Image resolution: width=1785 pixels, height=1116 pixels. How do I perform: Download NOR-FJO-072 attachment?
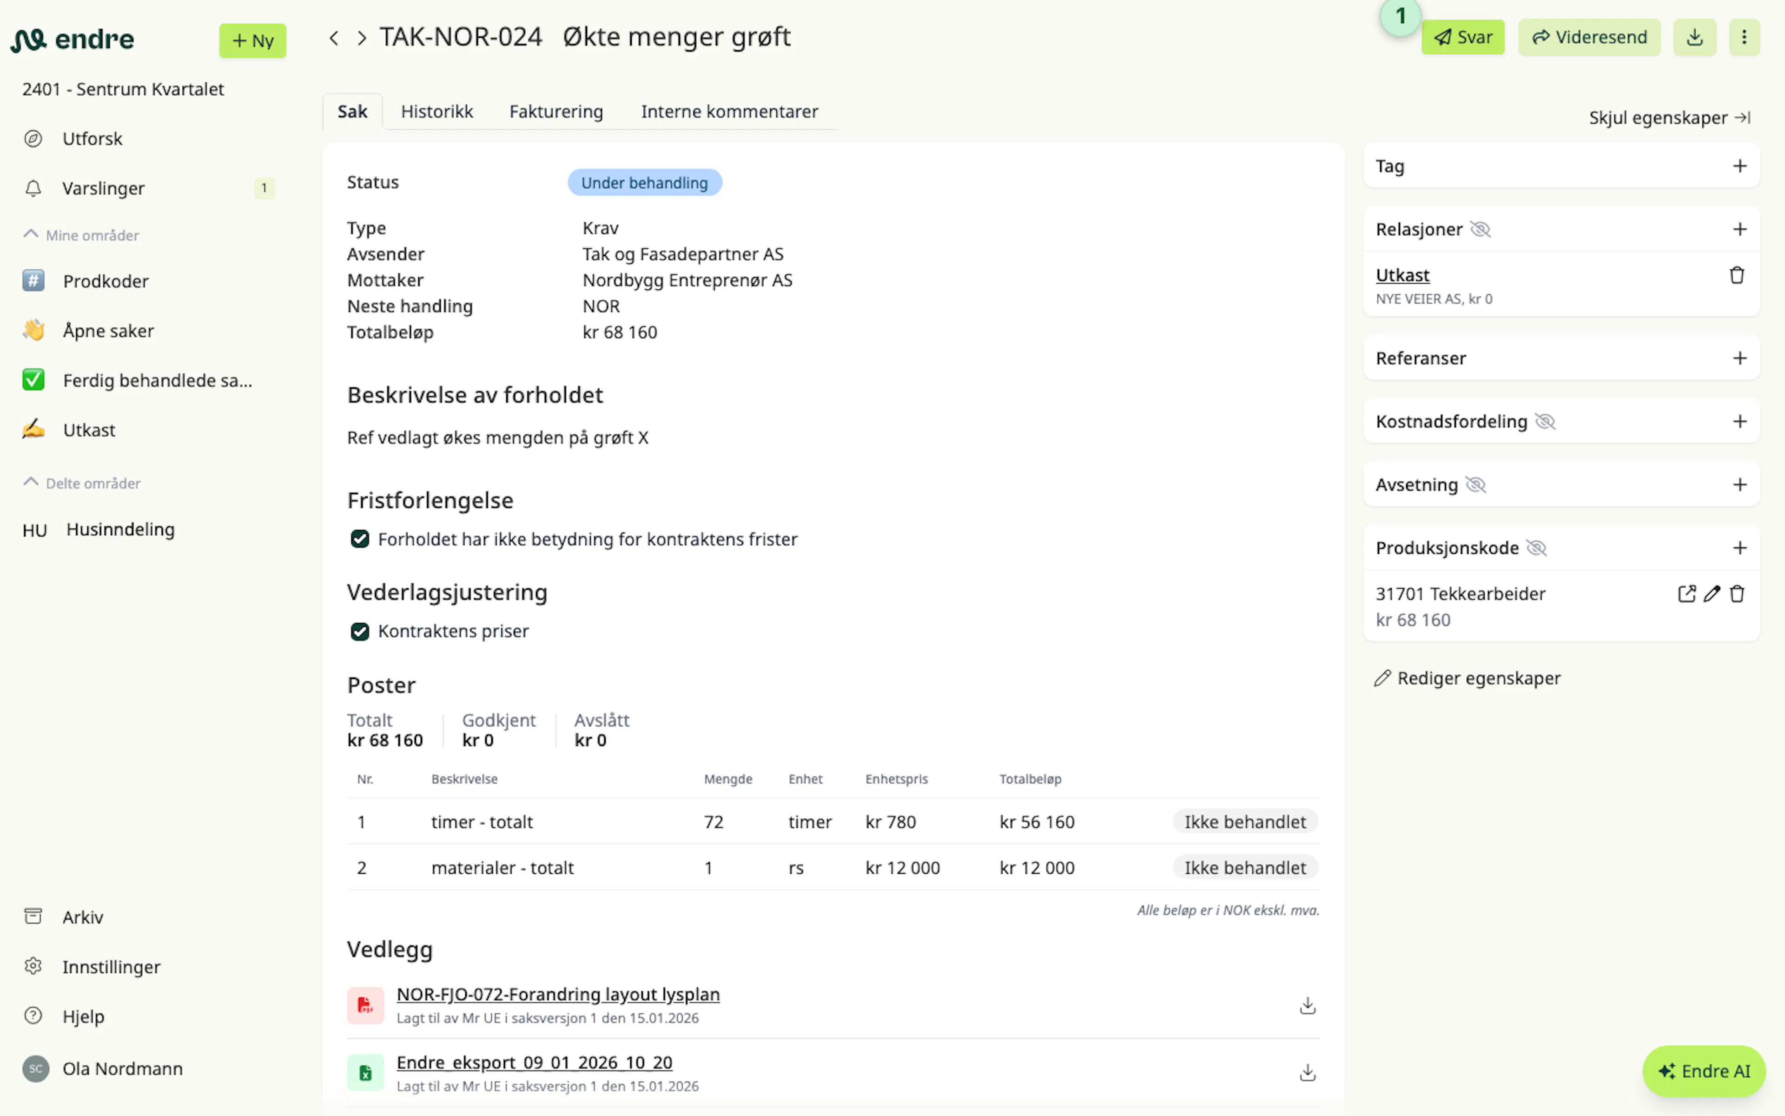(x=1308, y=1005)
